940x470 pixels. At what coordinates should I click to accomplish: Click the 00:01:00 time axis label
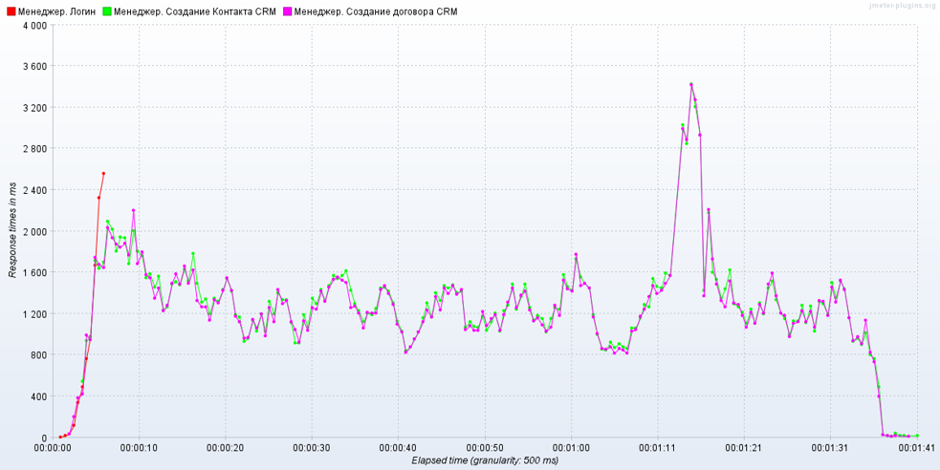click(x=571, y=447)
